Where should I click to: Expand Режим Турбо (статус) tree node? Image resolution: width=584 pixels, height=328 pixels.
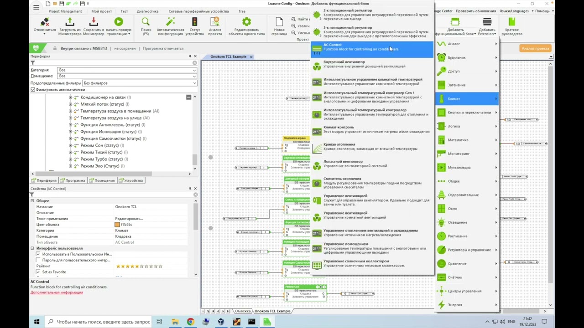70,159
